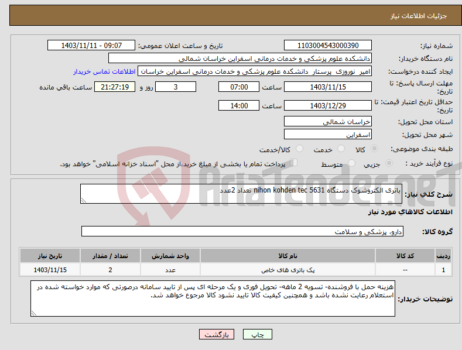Click the نام کالا column header
Screen dimensions: 462x350
[288, 256]
